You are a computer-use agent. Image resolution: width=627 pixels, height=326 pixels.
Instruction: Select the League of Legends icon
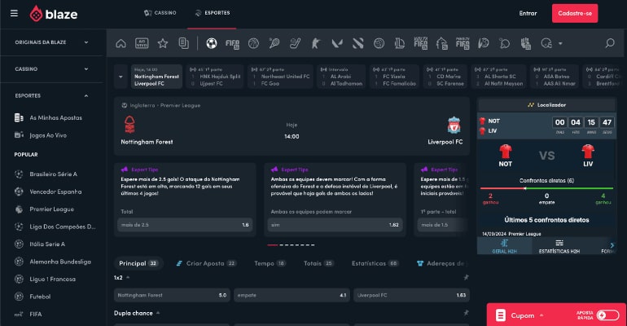tap(400, 43)
